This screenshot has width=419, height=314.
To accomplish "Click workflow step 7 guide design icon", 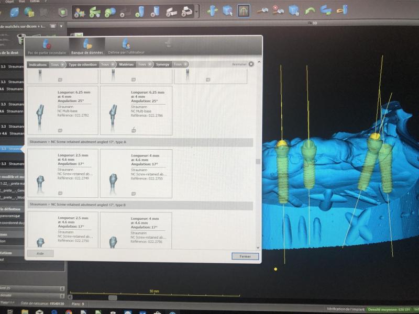I will tap(171, 12).
